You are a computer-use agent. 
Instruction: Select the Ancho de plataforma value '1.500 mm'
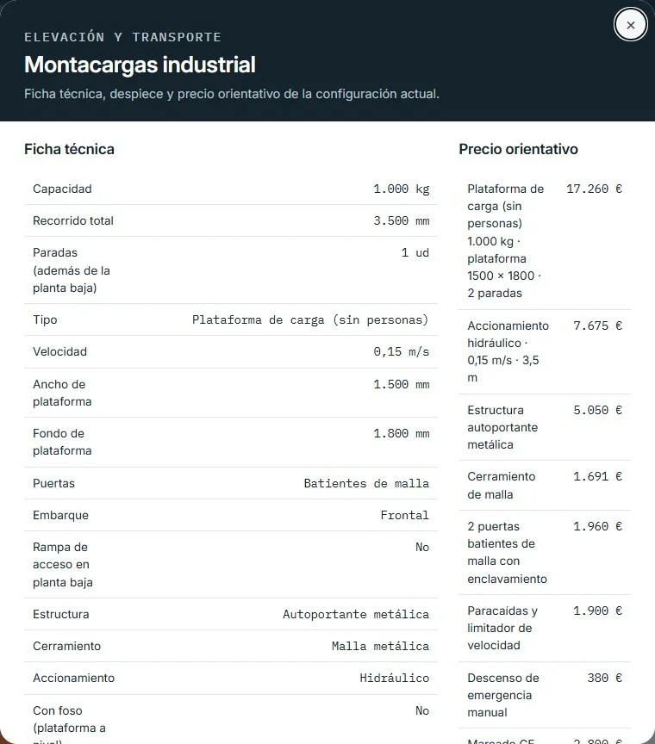point(401,384)
